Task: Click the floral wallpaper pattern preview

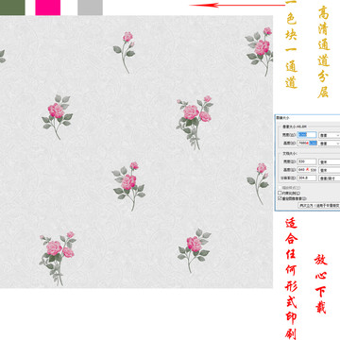Action: pos(136,151)
